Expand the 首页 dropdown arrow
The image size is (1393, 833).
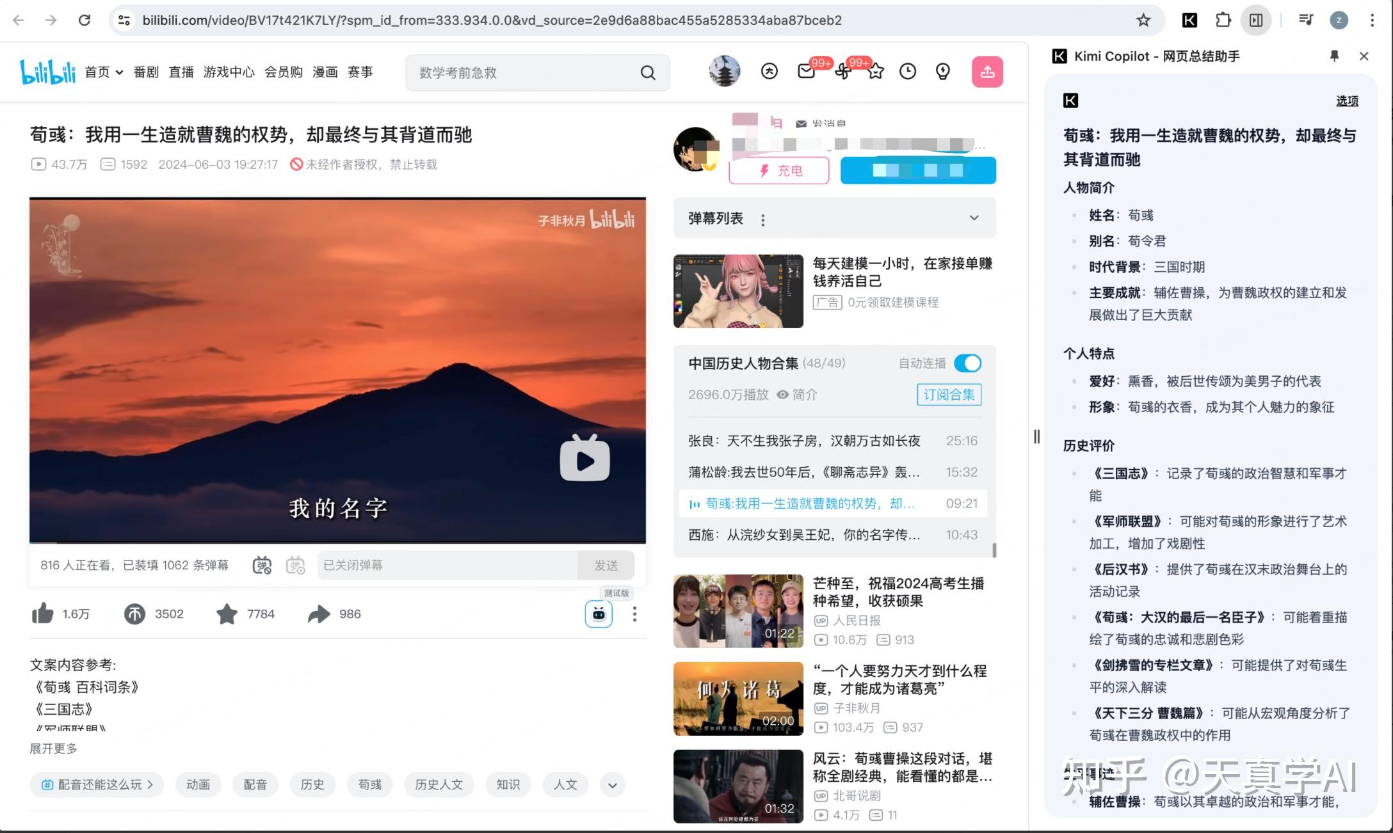(119, 72)
